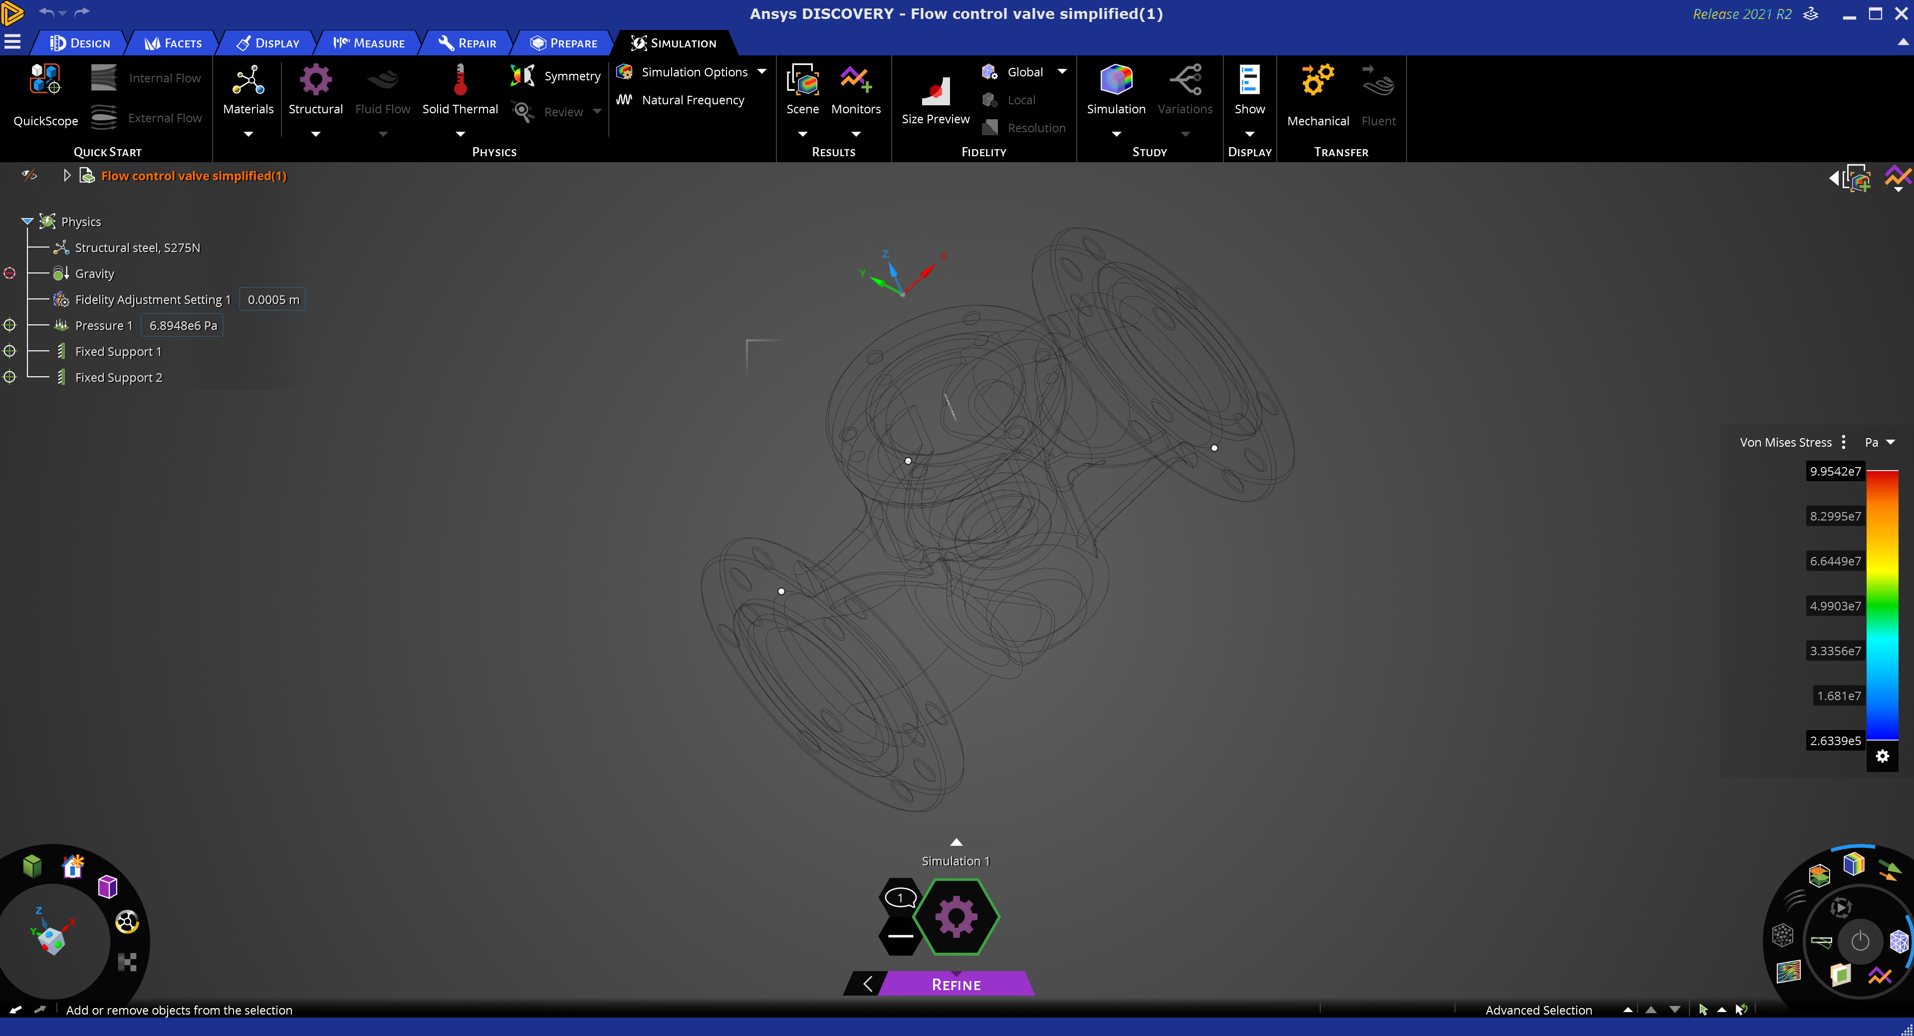Open the Materials gallery icon
The width and height of the screenshot is (1914, 1036).
248,80
